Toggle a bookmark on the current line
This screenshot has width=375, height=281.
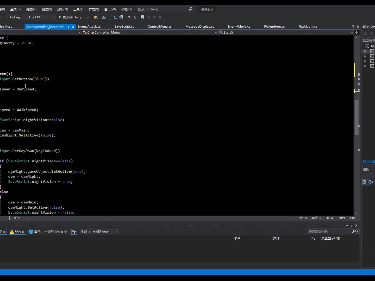click(x=142, y=17)
